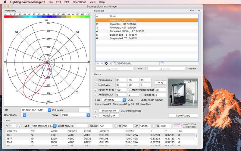Click the plus icon to add a catalogue entry
The height and width of the screenshot is (151, 241).
[98, 63]
